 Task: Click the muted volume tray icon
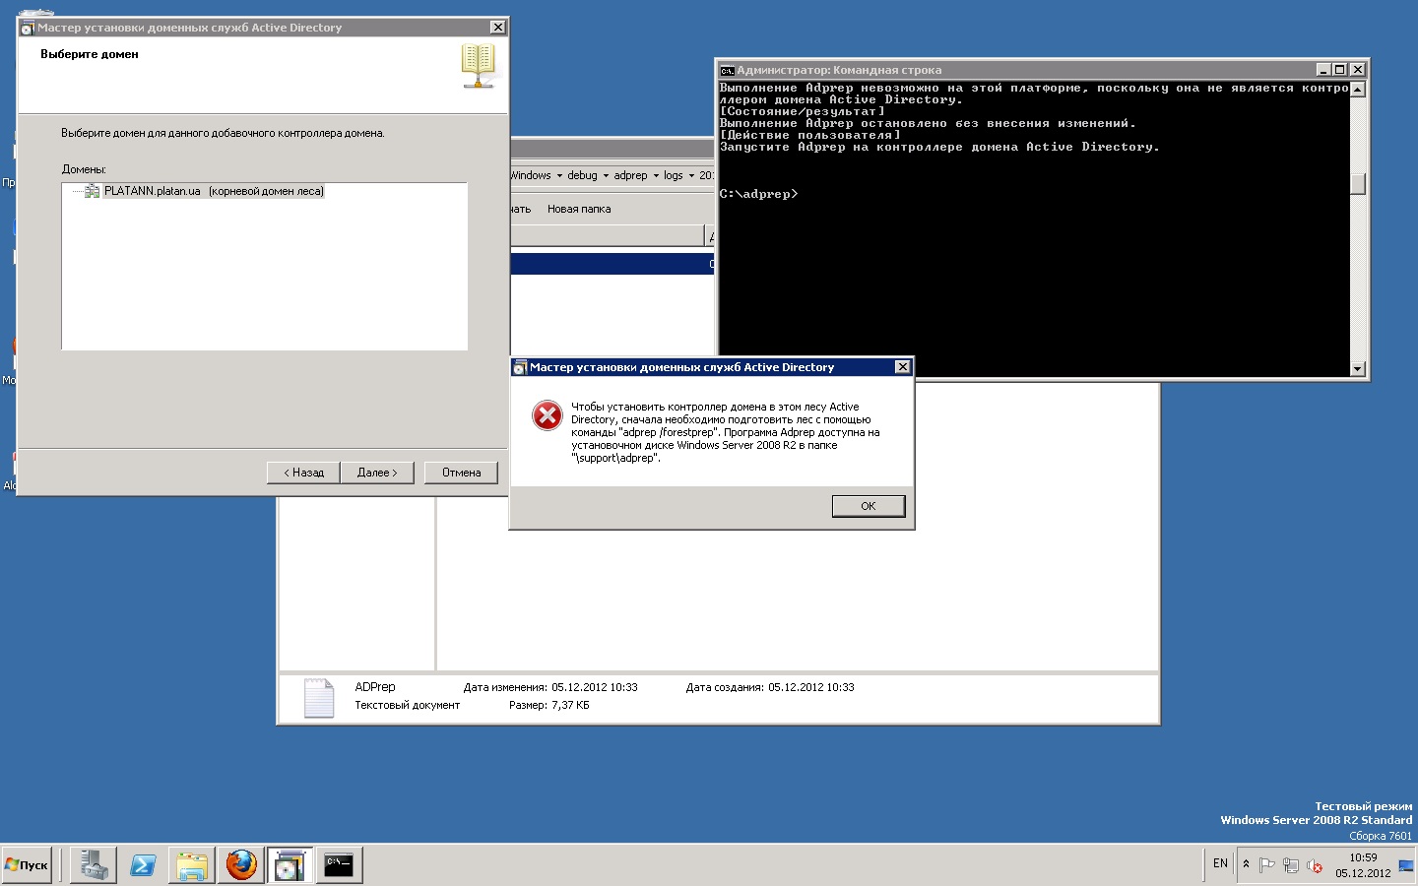point(1315,865)
